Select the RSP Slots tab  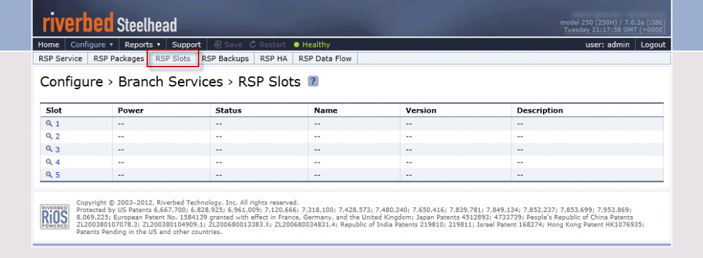[x=172, y=58]
